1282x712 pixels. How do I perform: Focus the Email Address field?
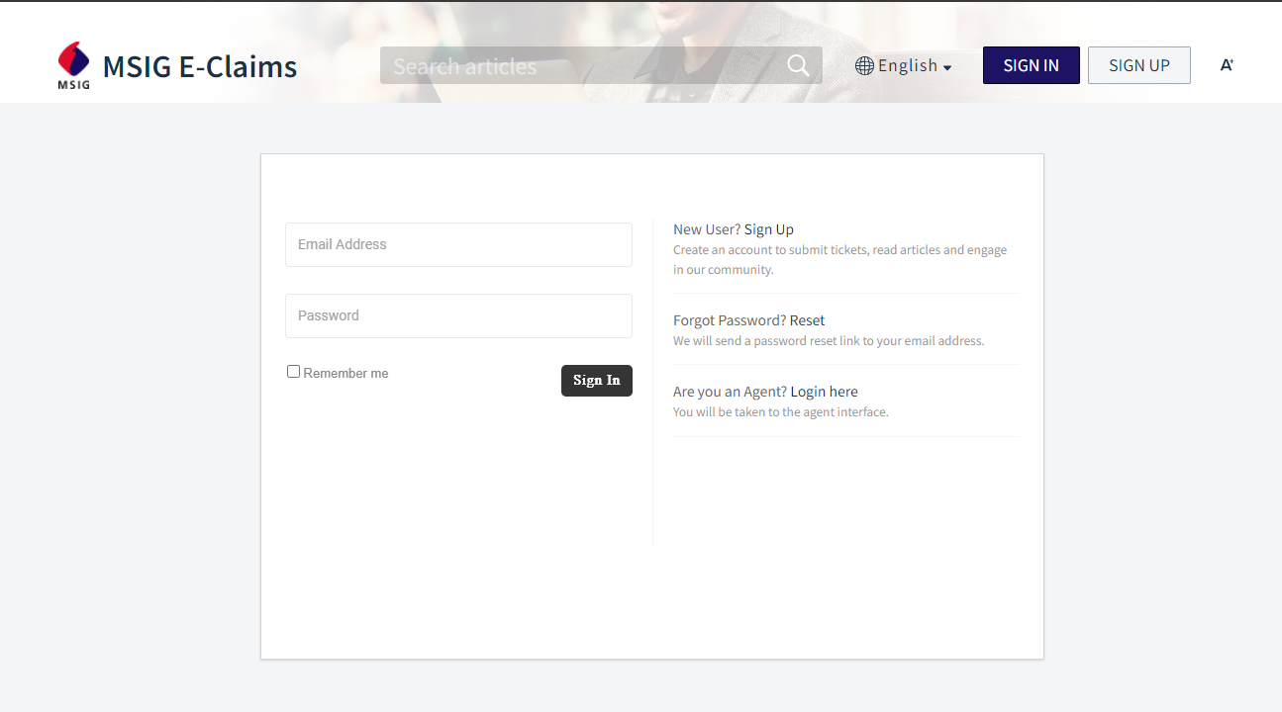(x=458, y=244)
